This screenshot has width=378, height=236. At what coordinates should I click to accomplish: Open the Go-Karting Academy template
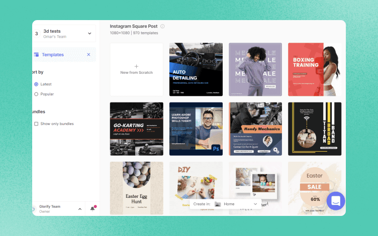(x=136, y=129)
